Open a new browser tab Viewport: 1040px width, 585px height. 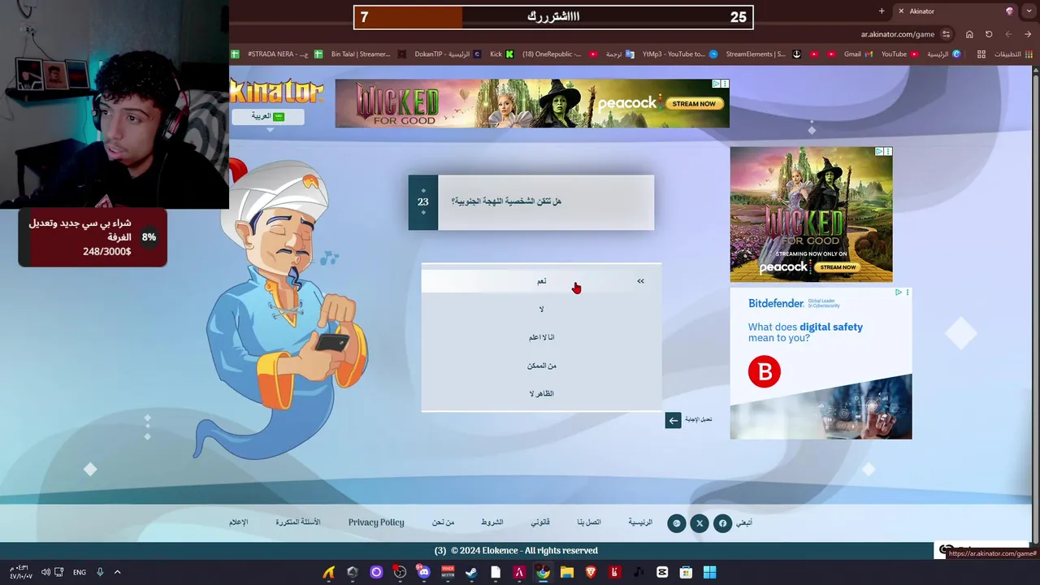click(882, 11)
